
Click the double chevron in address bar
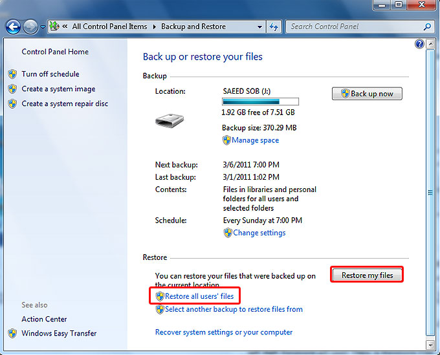(x=65, y=27)
